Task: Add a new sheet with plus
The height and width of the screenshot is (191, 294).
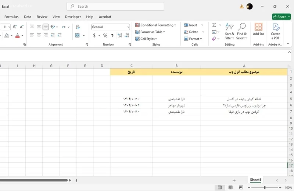Action: [x=234, y=180]
